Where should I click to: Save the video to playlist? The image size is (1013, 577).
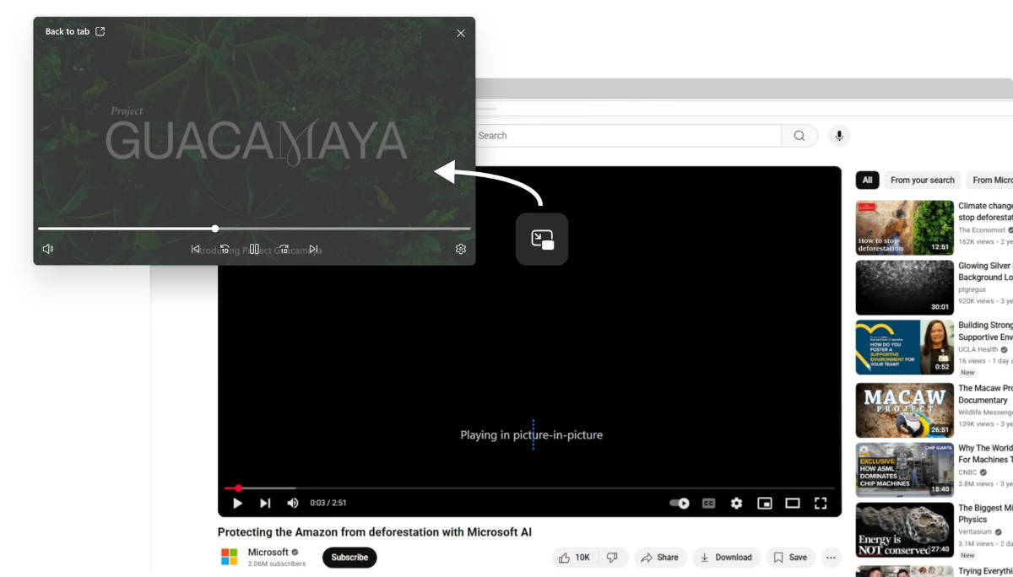coord(790,558)
